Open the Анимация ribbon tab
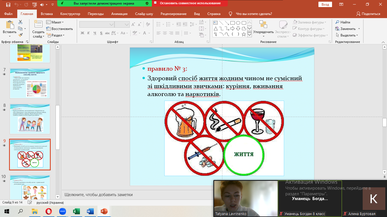Screen dimensions: 387x217 coord(119,14)
